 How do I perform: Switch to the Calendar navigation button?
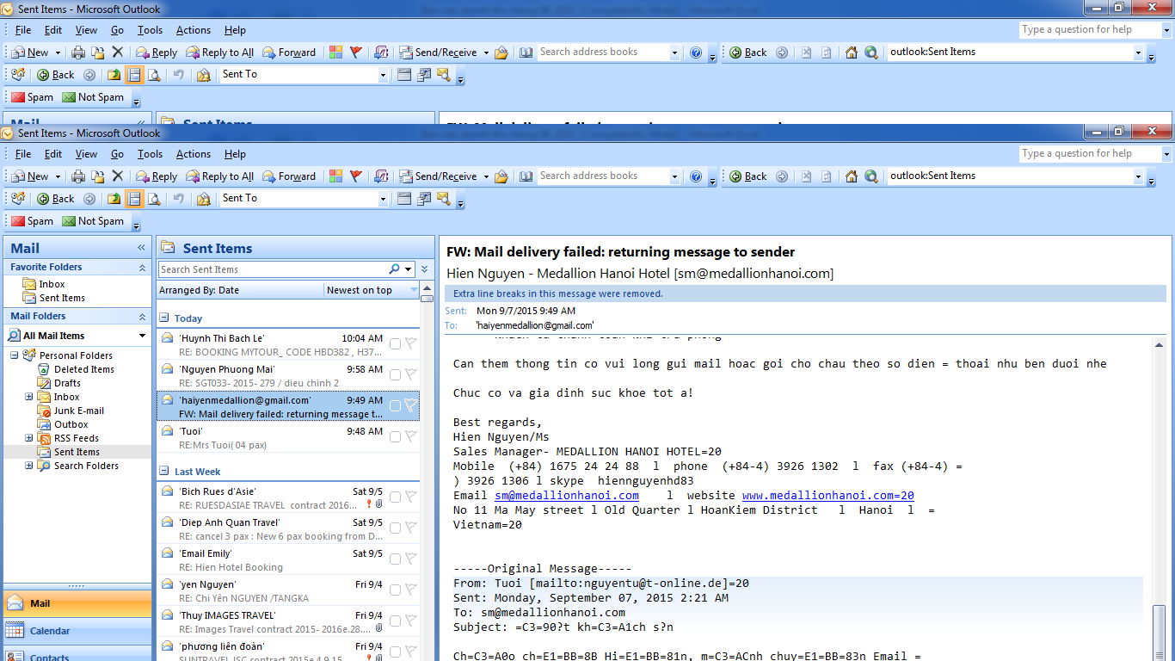click(x=77, y=631)
